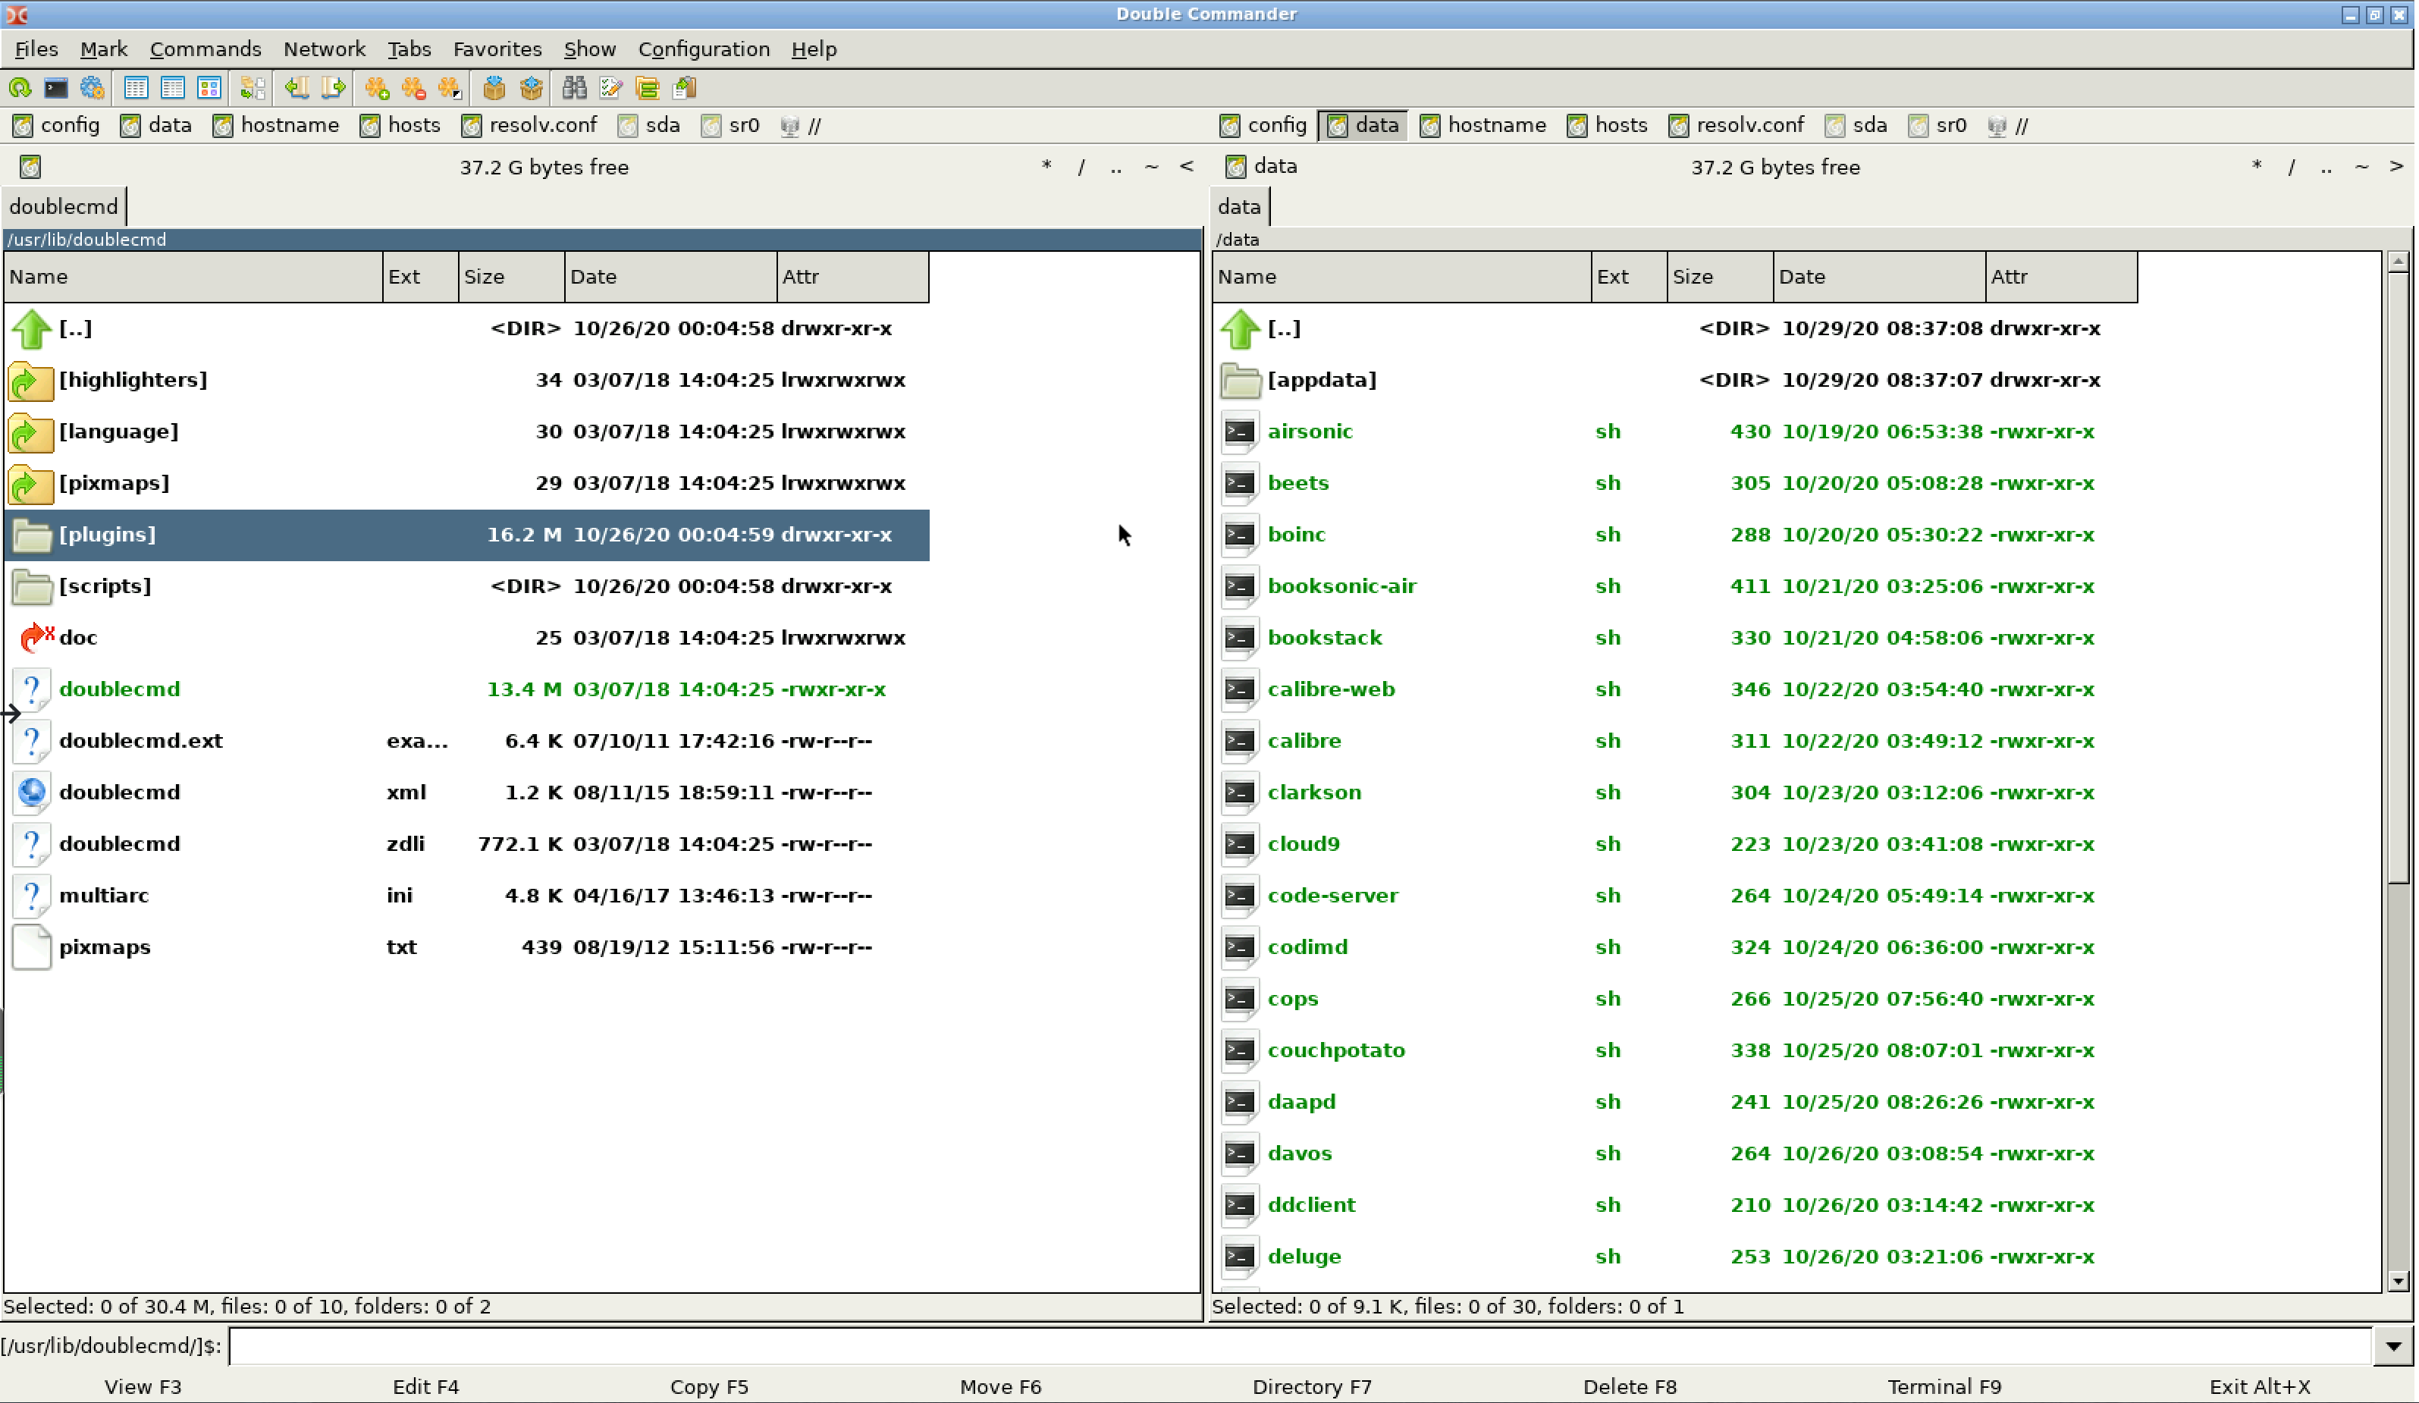Viewport: 2419px width, 1403px height.
Task: Click the Pack files box icon
Action: [494, 88]
